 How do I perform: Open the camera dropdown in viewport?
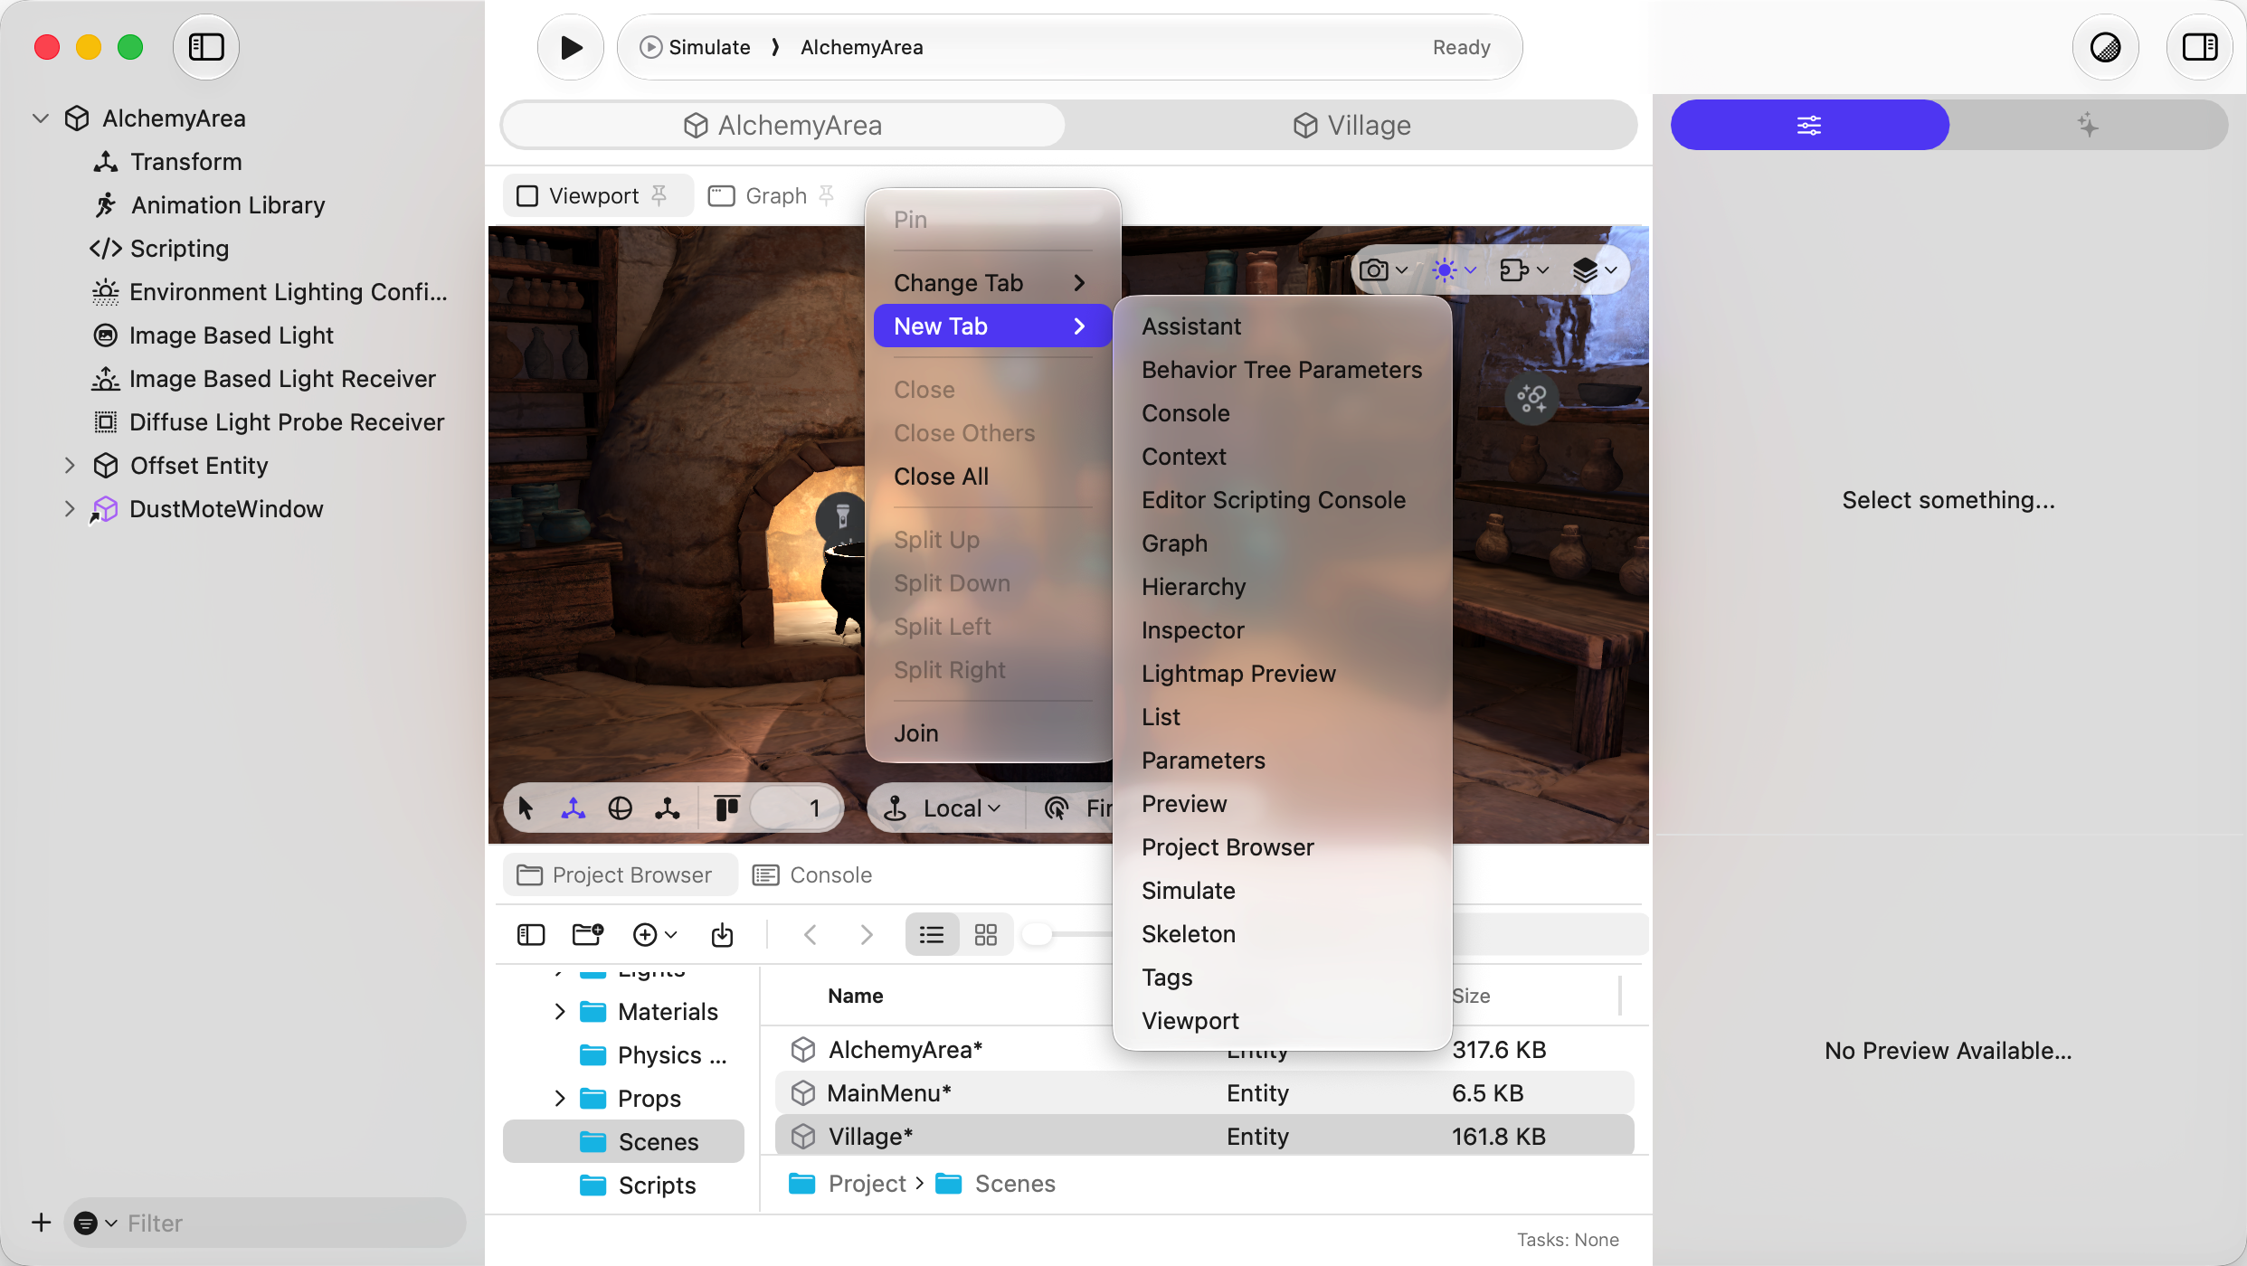[1383, 270]
